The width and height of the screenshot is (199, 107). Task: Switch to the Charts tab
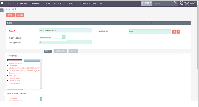(x=73, y=51)
